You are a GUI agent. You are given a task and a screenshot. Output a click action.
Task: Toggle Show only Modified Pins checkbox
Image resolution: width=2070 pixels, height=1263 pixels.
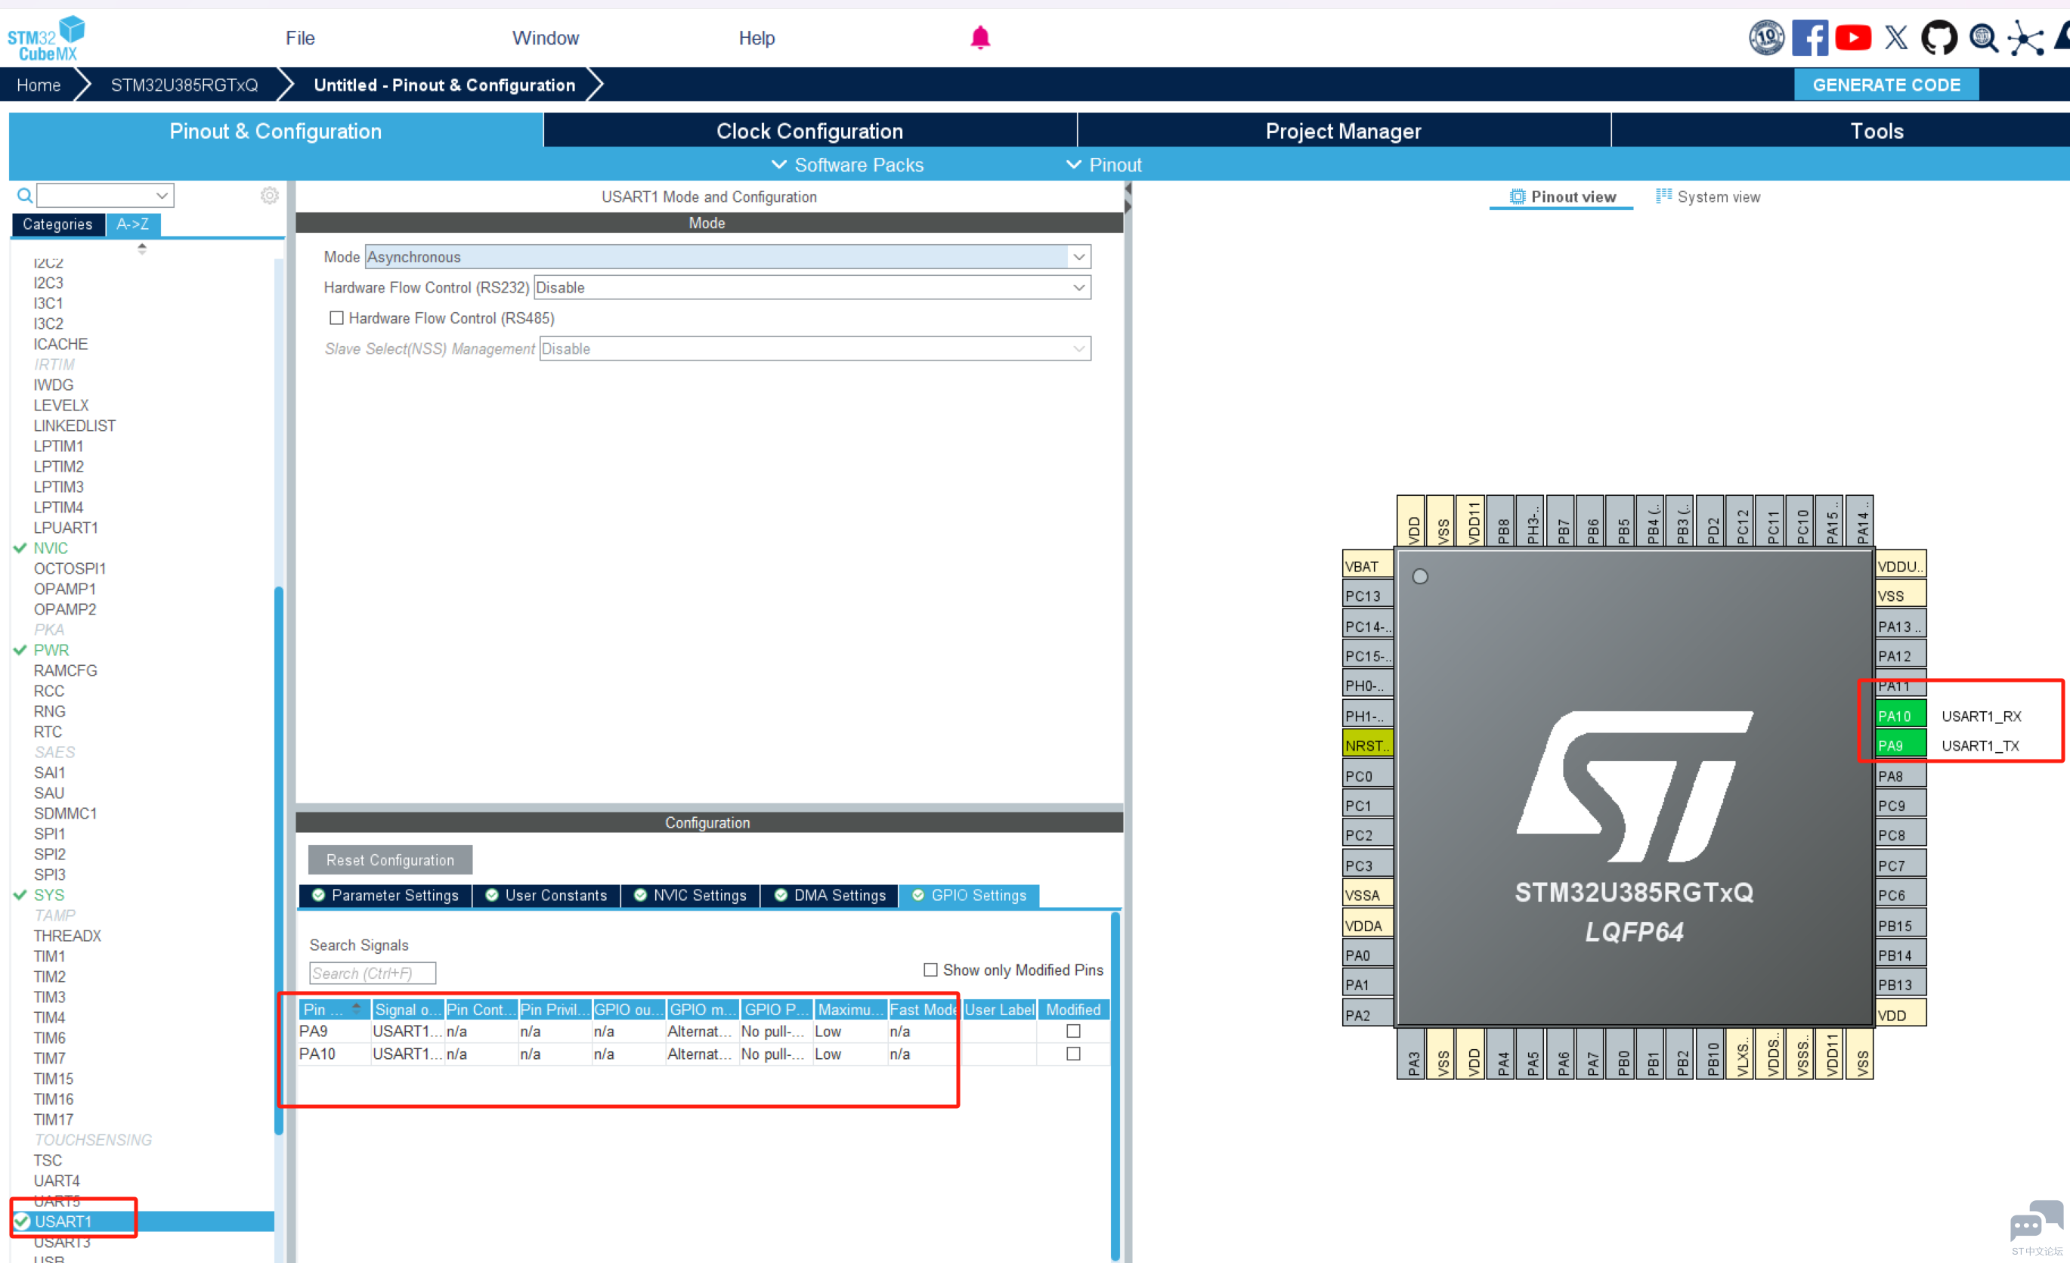click(930, 970)
